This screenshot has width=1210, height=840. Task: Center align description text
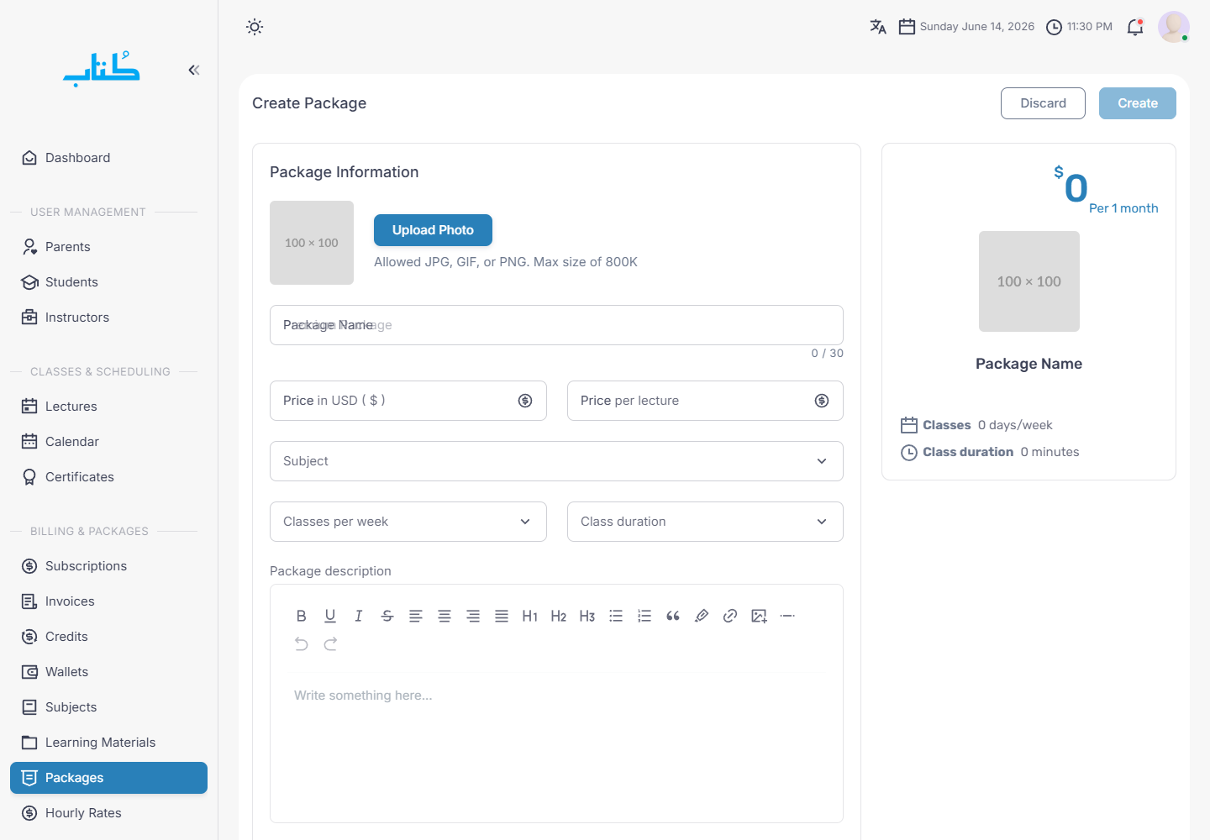pyautogui.click(x=445, y=616)
